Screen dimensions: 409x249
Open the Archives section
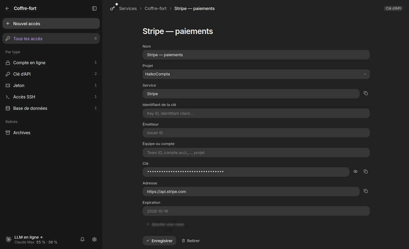(51, 133)
